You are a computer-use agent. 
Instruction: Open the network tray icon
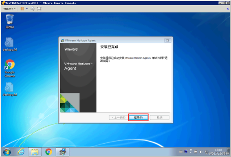pyautogui.click(x=206, y=152)
